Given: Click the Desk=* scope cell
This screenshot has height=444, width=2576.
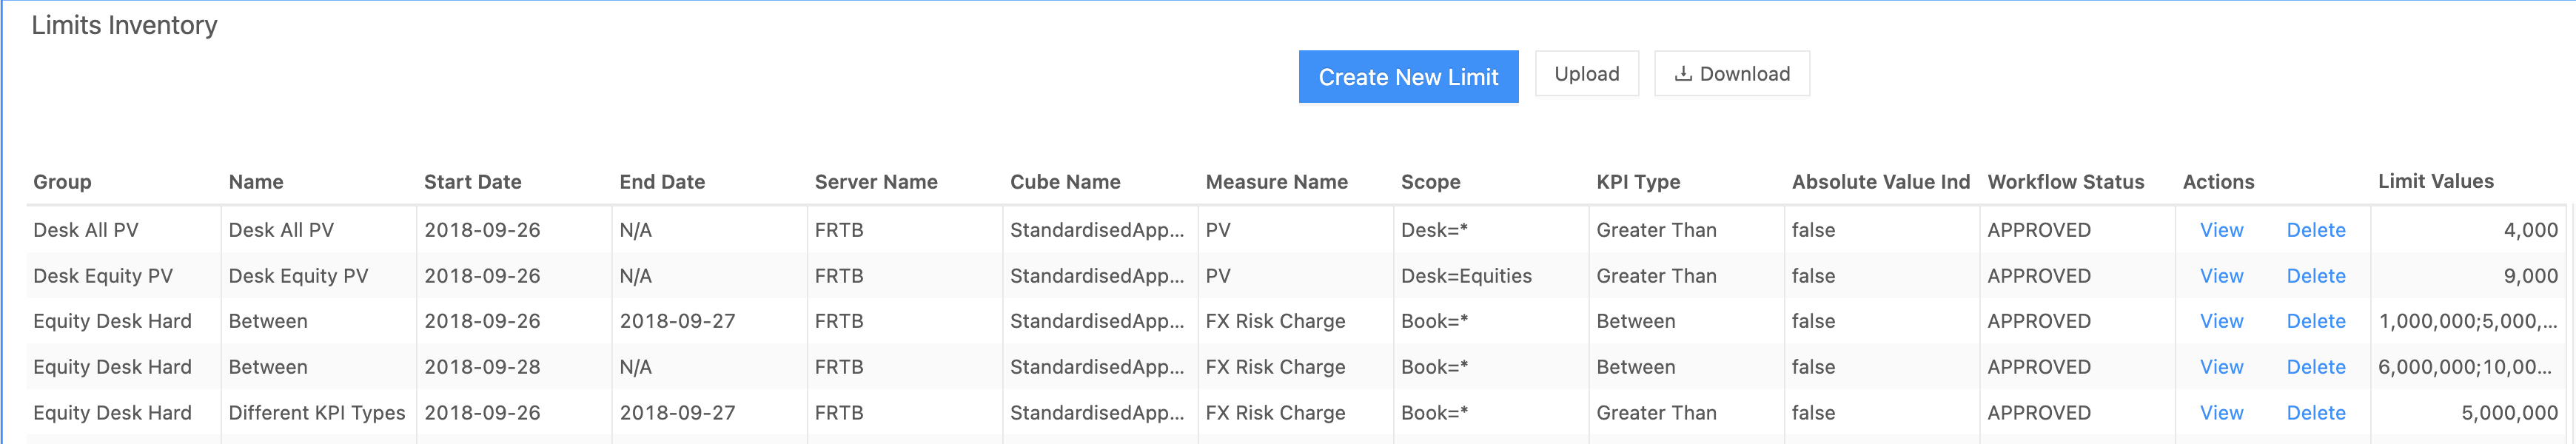Looking at the screenshot, I should (1491, 230).
